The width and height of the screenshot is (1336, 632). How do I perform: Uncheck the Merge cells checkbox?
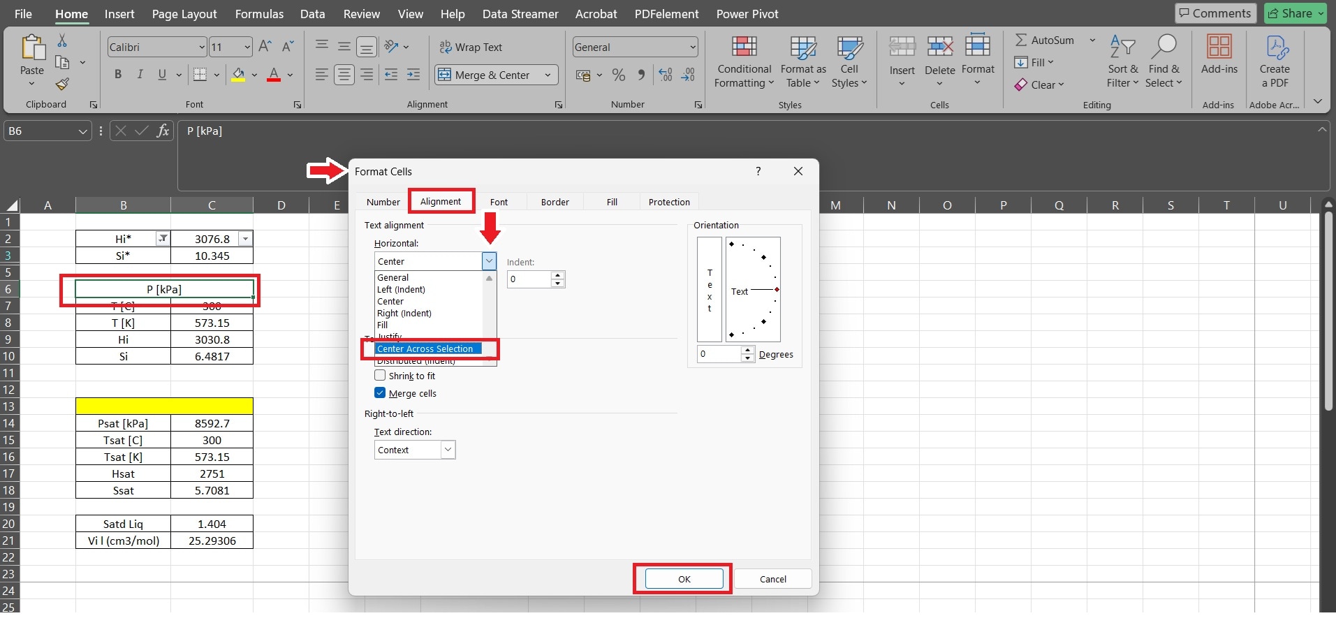pos(380,393)
